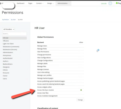Click the Manage Licenses row
The image size is (121, 109).
61,69
